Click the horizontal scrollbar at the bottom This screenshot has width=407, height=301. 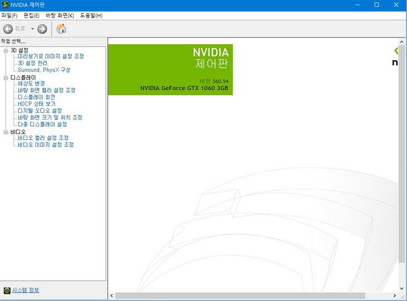pos(253,295)
